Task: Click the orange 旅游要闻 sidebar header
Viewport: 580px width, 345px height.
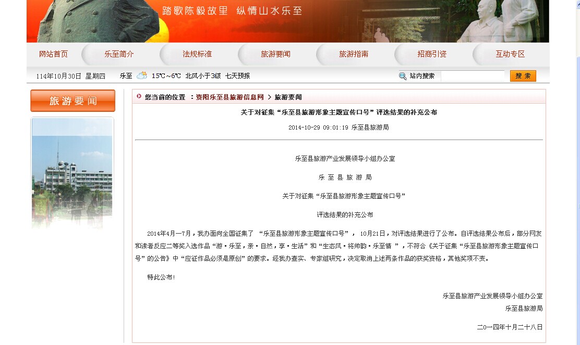Action: 72,101
